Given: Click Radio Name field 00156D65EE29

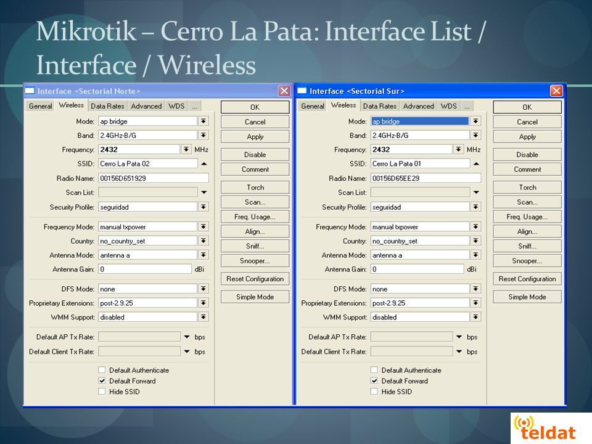Looking at the screenshot, I should pyautogui.click(x=426, y=178).
